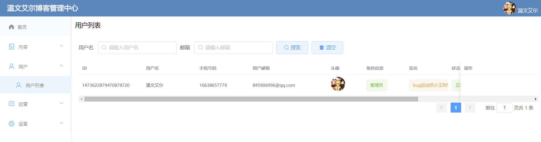Click the gear icon beside 设置
Image resolution: width=541 pixels, height=142 pixels.
coord(11,124)
